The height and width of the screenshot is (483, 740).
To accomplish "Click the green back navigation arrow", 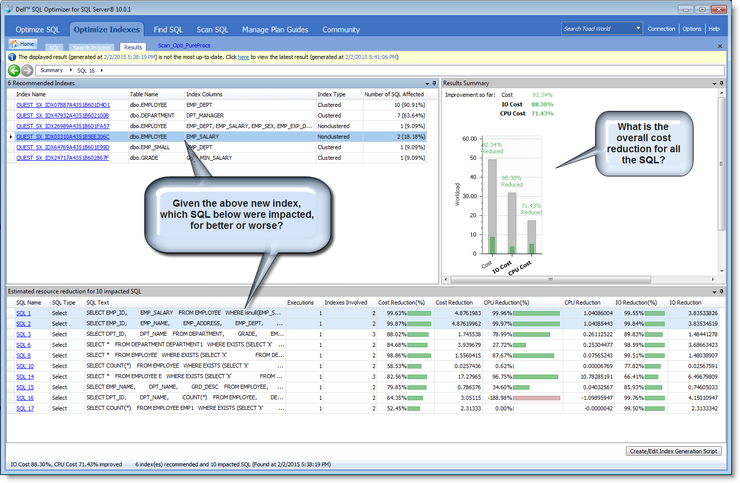I will [x=14, y=71].
